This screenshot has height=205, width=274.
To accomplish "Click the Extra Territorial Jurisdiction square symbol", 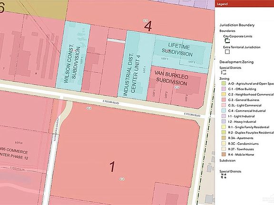I will click(x=227, y=52).
